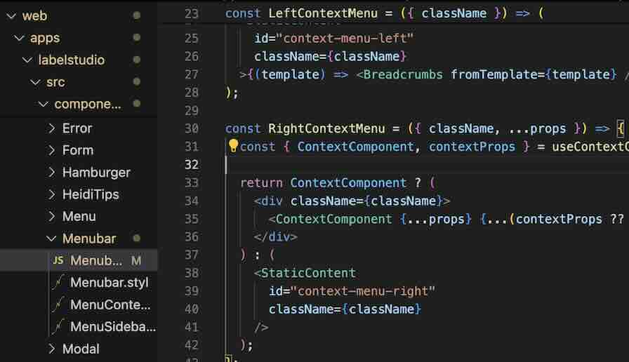The image size is (629, 362).
Task: Expand the Error folder
Action: pos(51,128)
